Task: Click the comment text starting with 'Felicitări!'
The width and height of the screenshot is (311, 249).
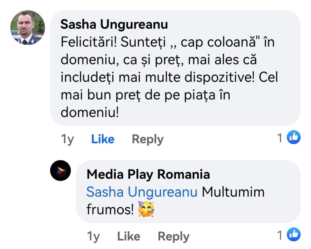Action: point(167,68)
